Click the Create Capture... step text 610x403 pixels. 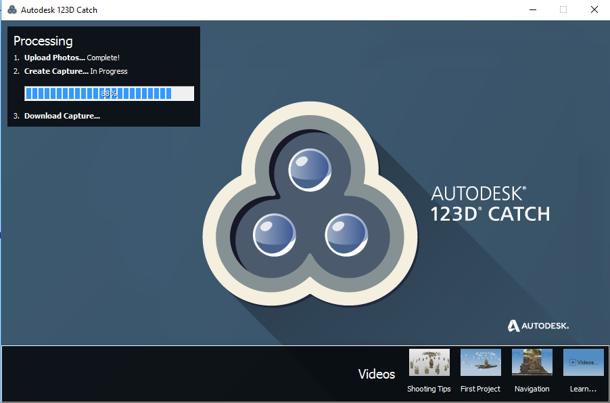(x=56, y=71)
